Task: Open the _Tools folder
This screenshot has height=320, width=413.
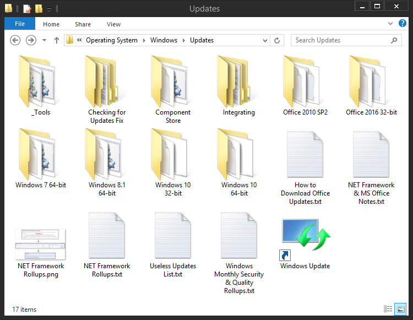Action: [41, 85]
